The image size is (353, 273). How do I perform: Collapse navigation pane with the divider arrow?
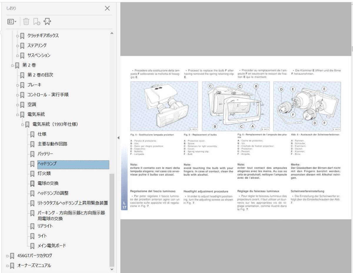coord(118,138)
